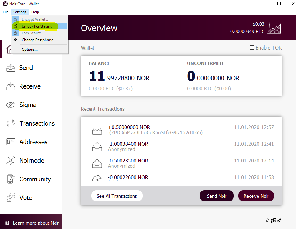The width and height of the screenshot is (296, 229).
Task: Open Vote via speech bubble icon
Action: point(11,197)
